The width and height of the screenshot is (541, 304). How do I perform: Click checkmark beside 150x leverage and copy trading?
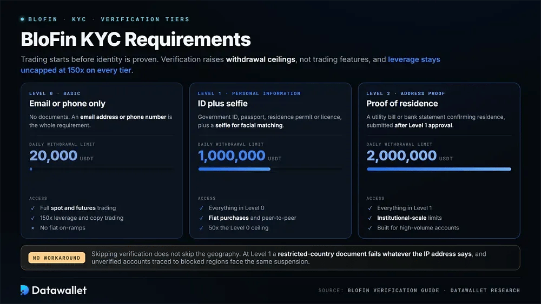(x=33, y=218)
